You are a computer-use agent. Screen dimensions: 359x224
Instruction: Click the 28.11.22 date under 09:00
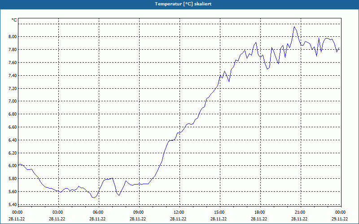click(138, 219)
